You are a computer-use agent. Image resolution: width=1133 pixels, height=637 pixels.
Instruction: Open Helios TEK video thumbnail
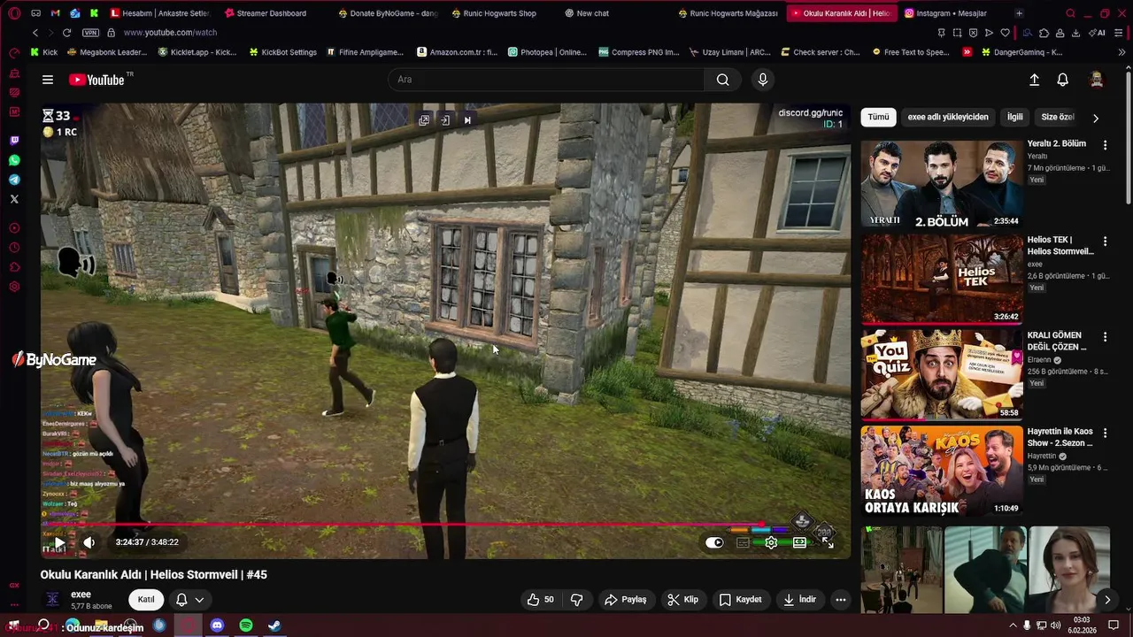(x=942, y=280)
